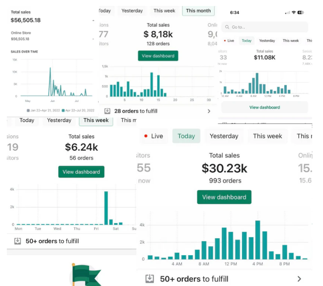Click the 56 orders text

[81, 158]
